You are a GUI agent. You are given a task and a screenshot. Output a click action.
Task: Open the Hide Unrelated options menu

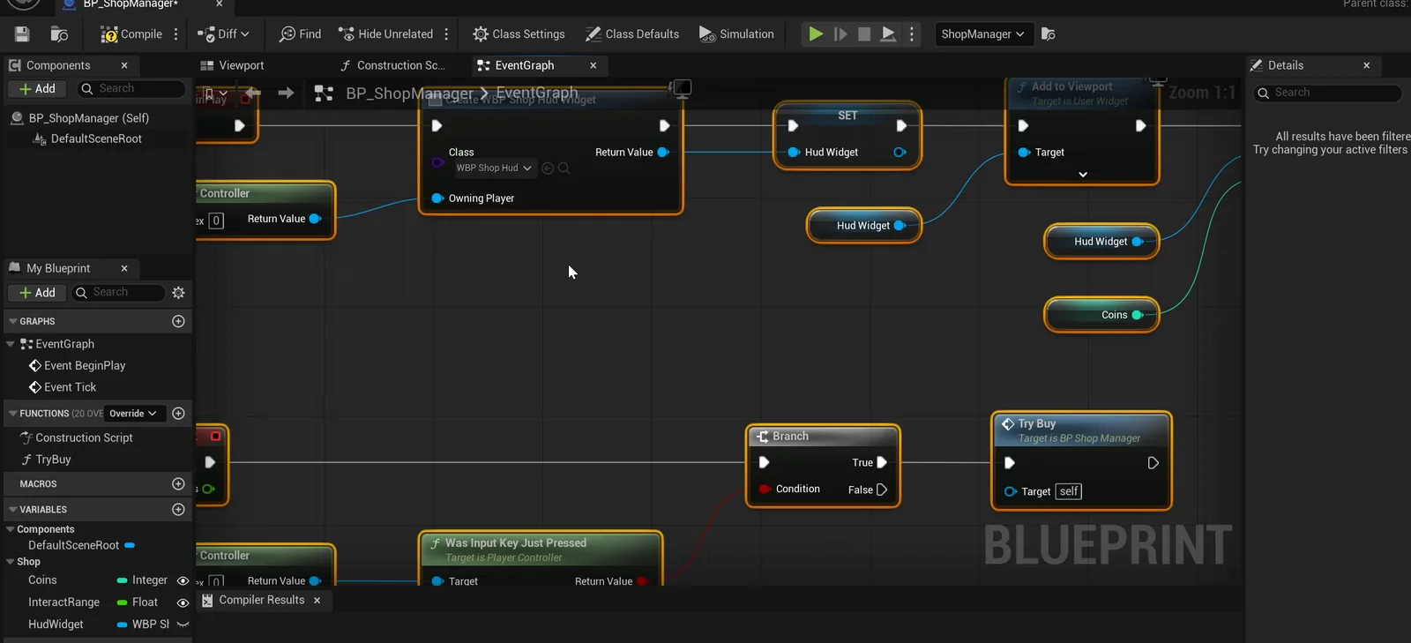coord(446,34)
